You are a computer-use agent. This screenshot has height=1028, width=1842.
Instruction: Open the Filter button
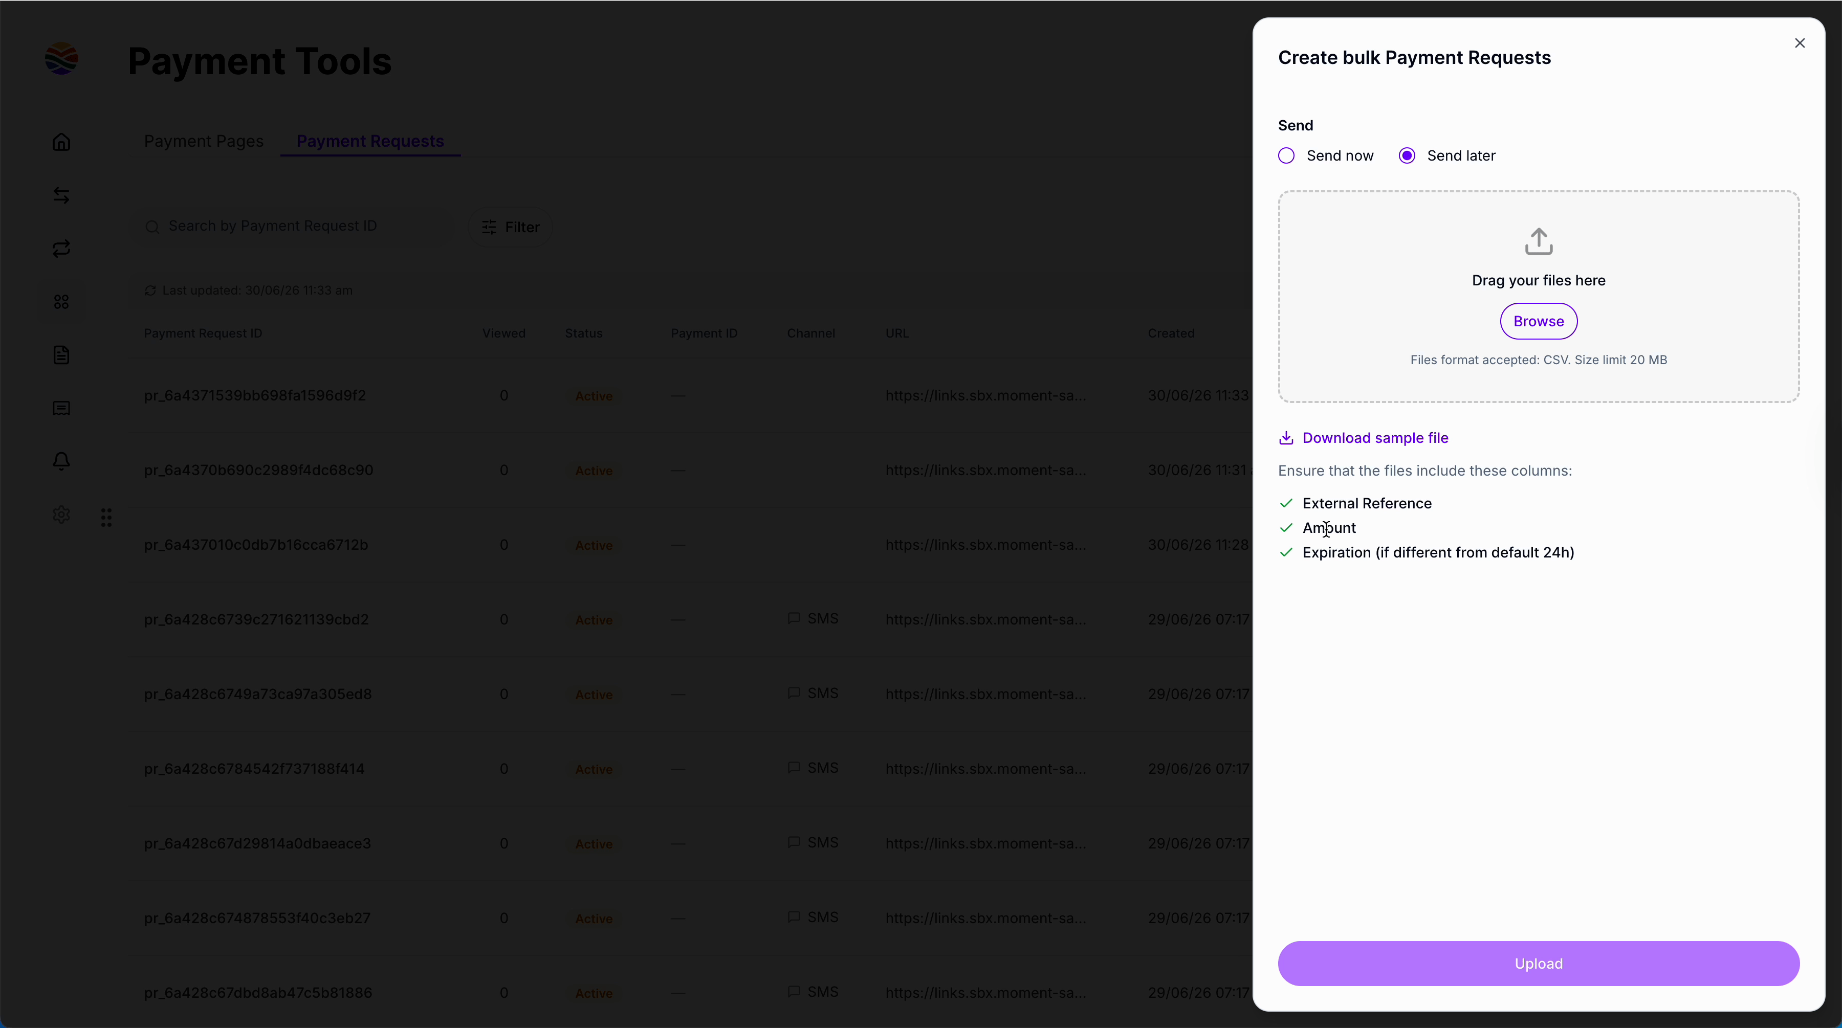[511, 227]
